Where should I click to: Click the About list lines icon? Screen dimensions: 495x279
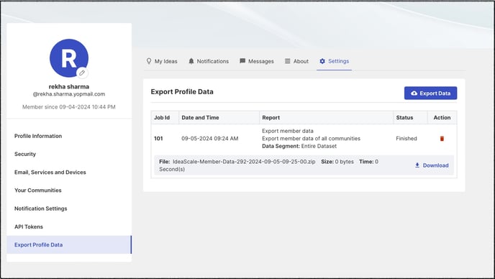(x=288, y=61)
